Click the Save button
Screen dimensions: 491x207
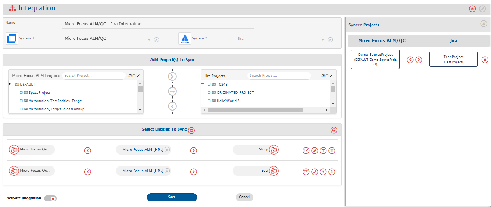pos(172,197)
